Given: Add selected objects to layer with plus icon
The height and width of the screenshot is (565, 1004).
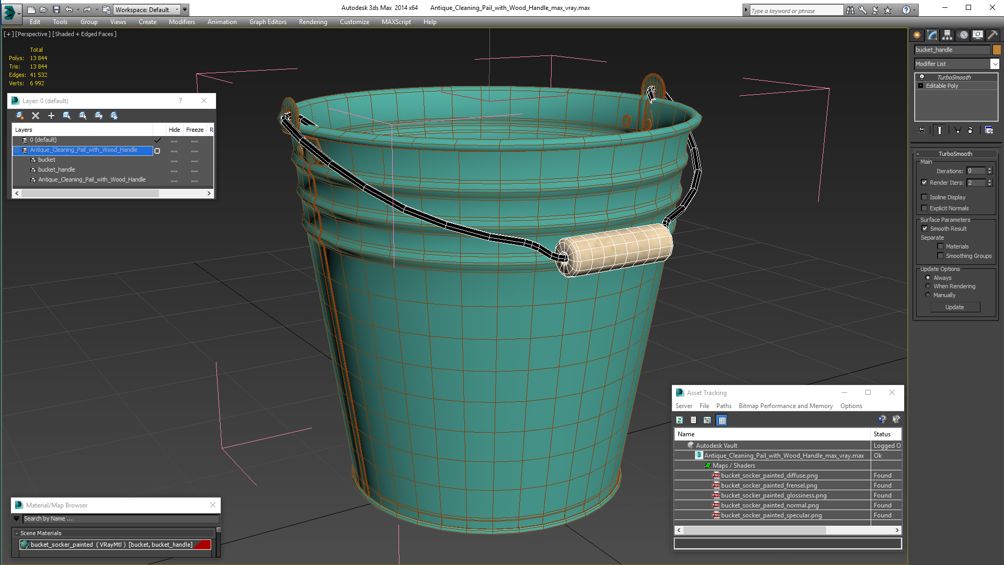Looking at the screenshot, I should pyautogui.click(x=51, y=116).
